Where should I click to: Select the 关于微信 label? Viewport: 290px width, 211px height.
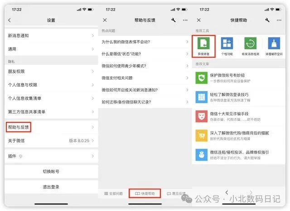(16, 141)
